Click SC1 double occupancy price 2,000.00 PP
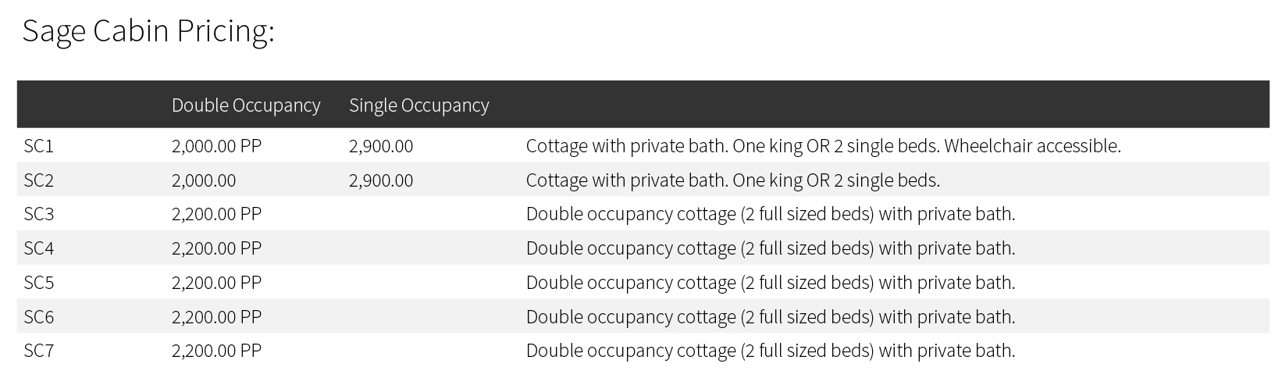 pos(216,146)
